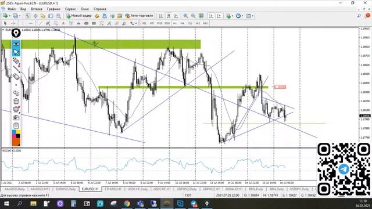
Task: Switch to M15 timeframe
Action: point(159,23)
